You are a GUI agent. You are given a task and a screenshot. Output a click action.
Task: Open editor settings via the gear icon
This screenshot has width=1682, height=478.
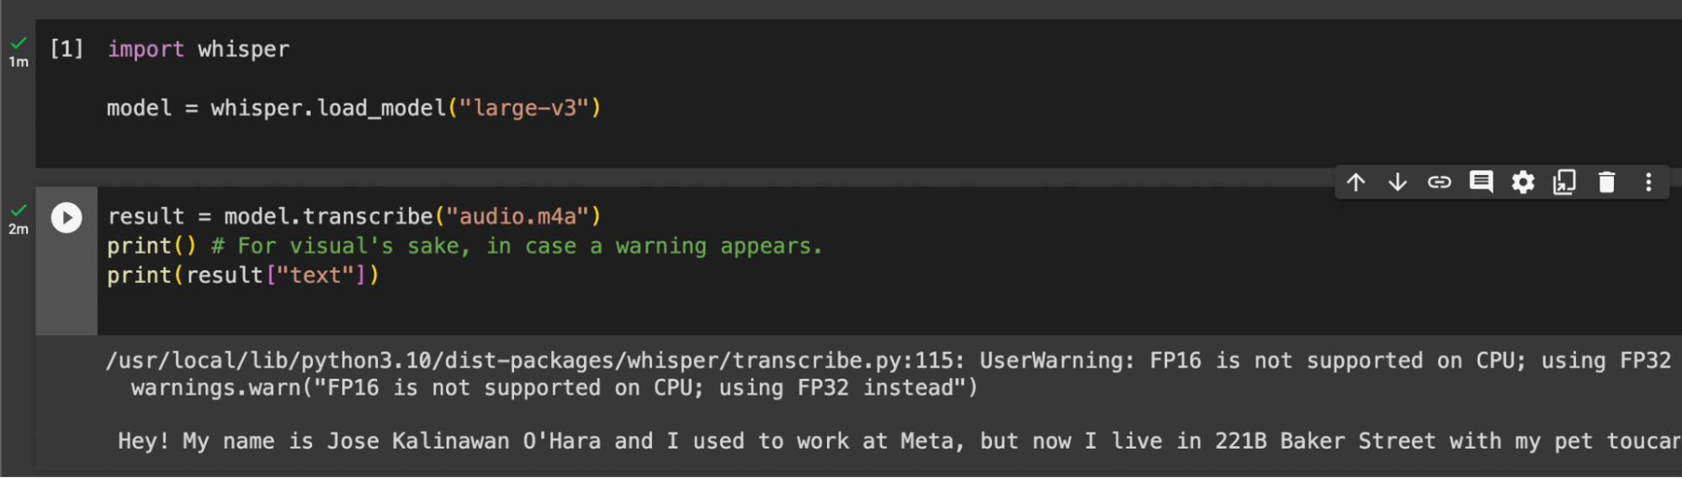(x=1523, y=183)
